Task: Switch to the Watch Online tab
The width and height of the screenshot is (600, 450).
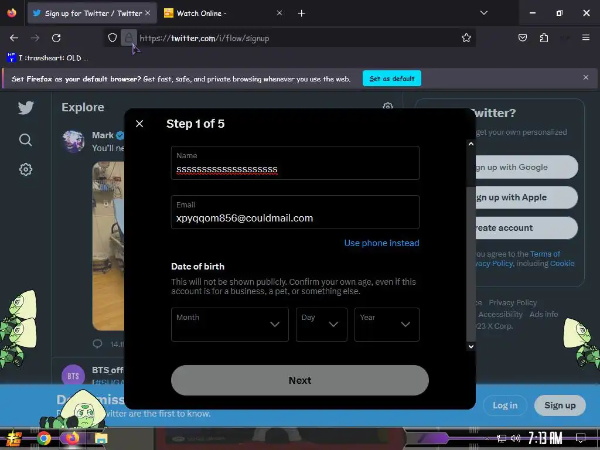Action: point(223,13)
